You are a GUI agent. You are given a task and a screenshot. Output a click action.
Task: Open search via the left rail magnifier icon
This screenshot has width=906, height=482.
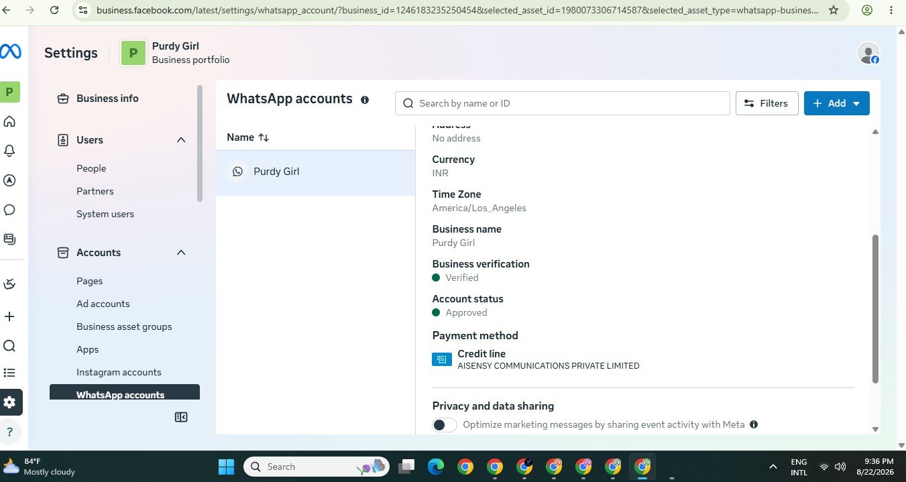(x=9, y=346)
